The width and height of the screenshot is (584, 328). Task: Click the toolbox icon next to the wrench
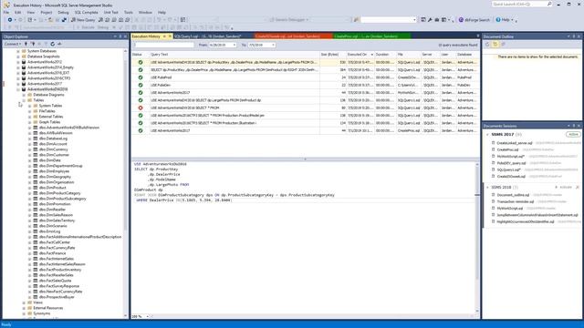coord(437,20)
